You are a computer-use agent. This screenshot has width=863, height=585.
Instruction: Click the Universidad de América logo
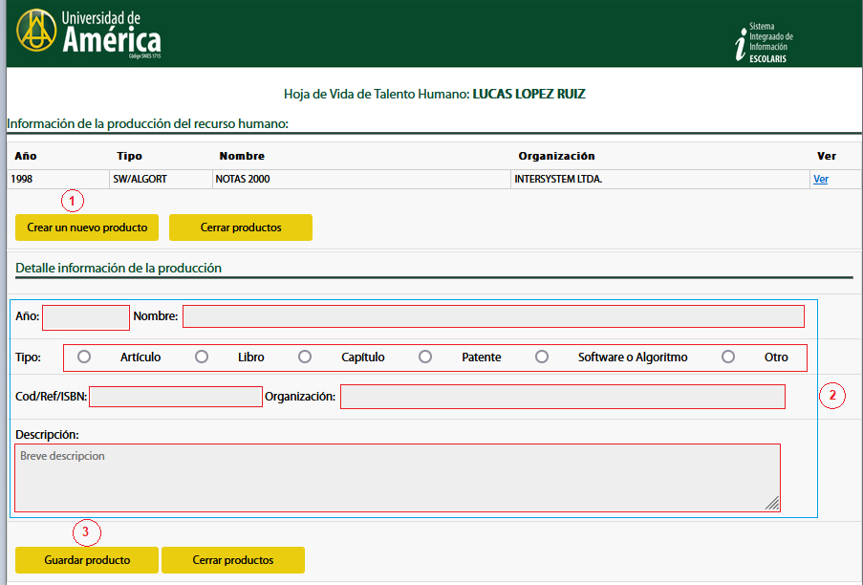(x=89, y=33)
